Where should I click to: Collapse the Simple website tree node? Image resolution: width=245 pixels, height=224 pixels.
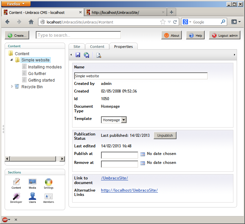12,60
